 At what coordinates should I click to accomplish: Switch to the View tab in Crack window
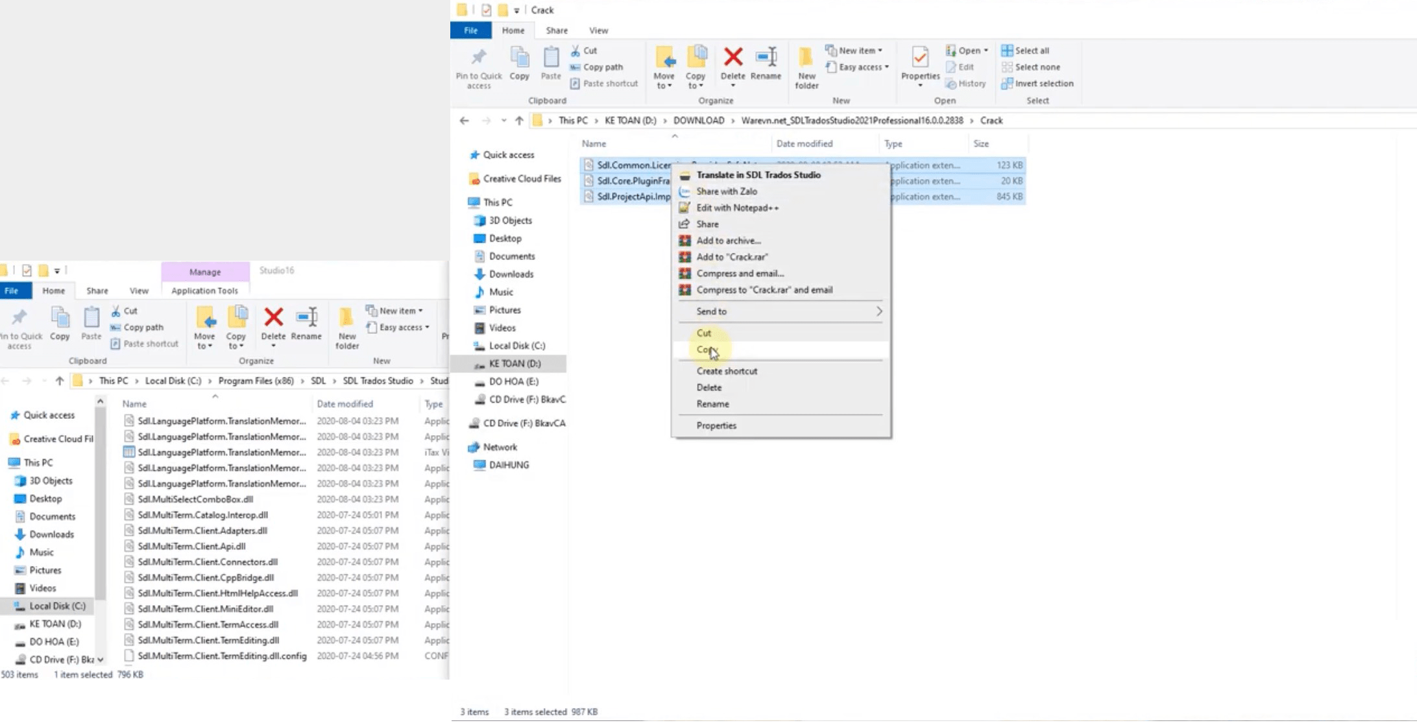[598, 30]
